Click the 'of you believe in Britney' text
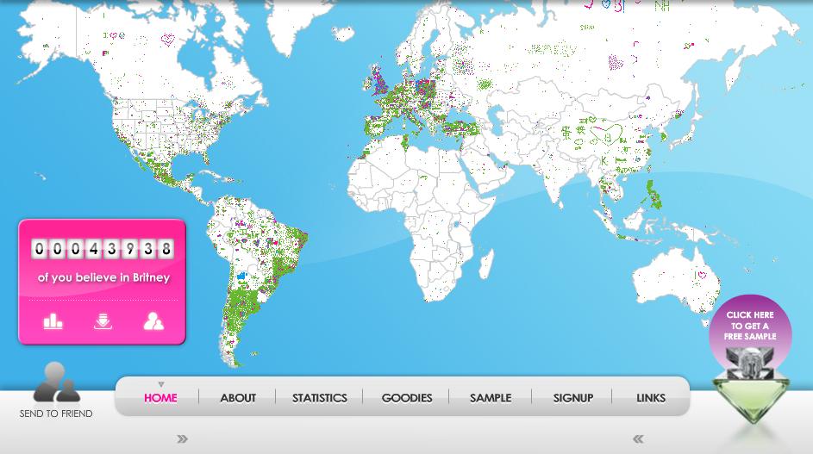Image resolution: width=813 pixels, height=454 pixels. [103, 277]
